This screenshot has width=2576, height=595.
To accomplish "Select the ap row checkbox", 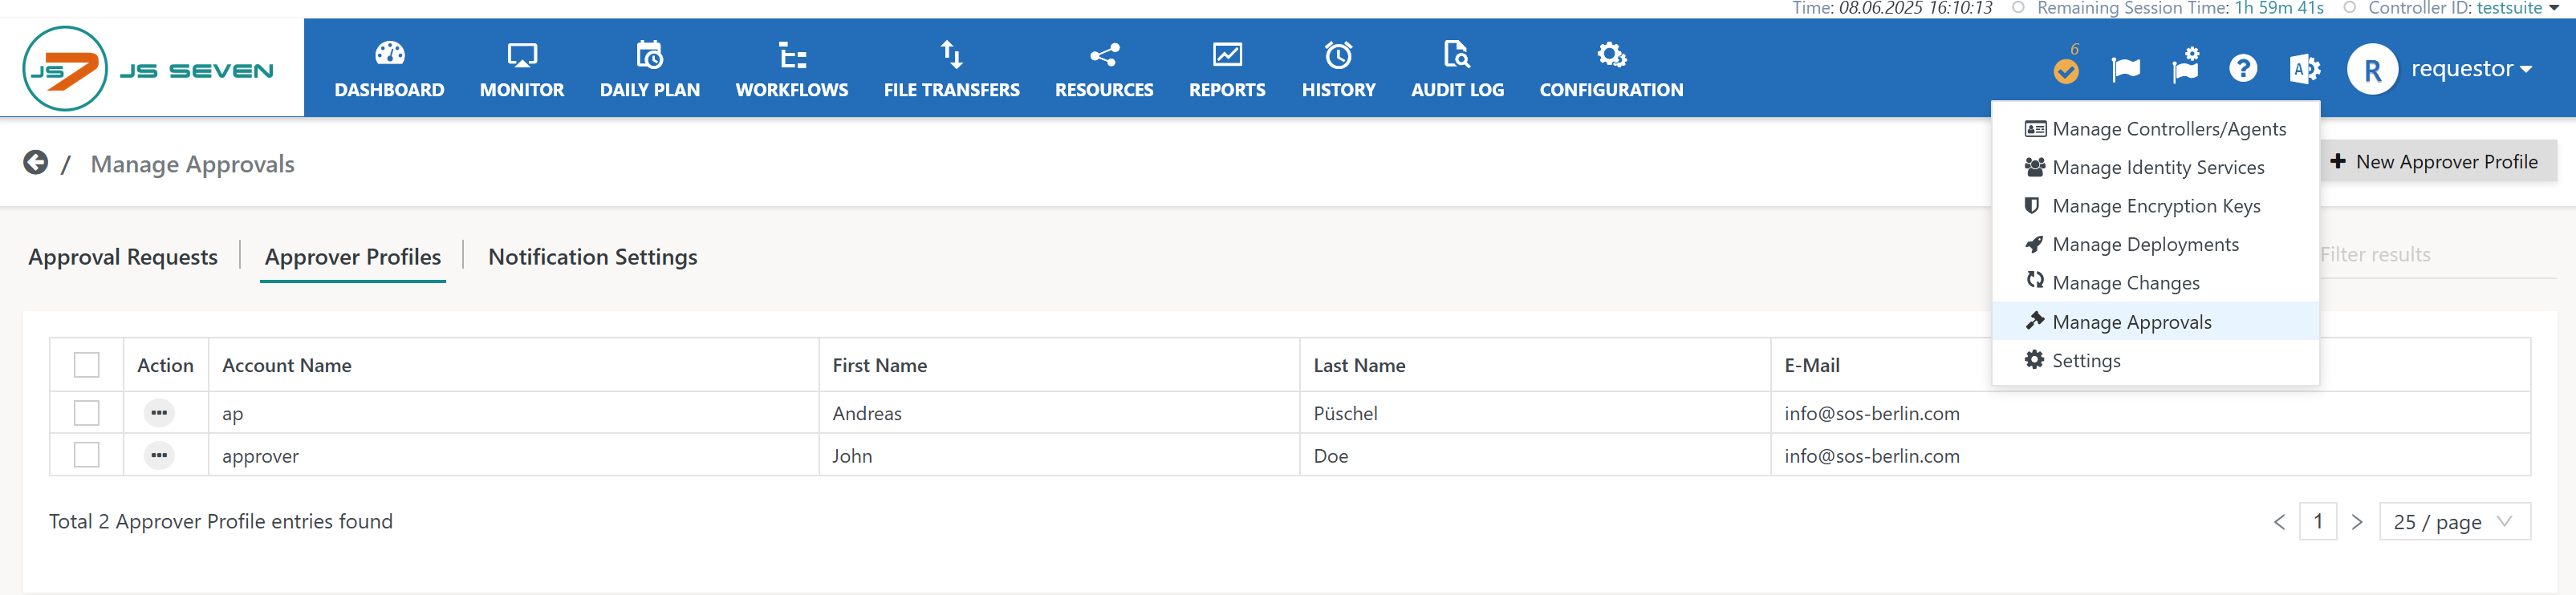I will coord(87,413).
